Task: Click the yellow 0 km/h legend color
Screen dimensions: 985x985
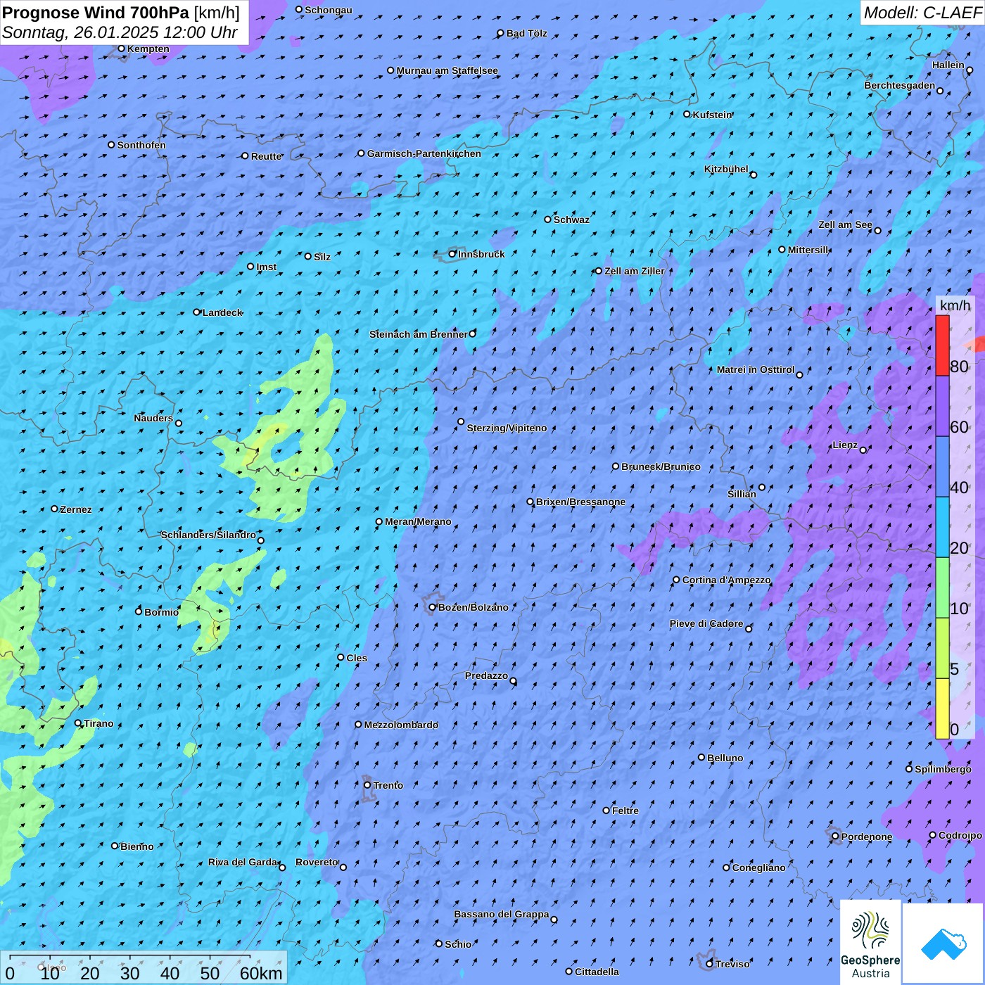Action: pyautogui.click(x=942, y=708)
